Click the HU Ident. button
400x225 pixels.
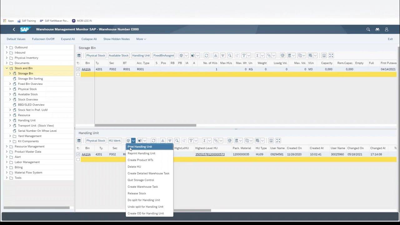pyautogui.click(x=115, y=141)
